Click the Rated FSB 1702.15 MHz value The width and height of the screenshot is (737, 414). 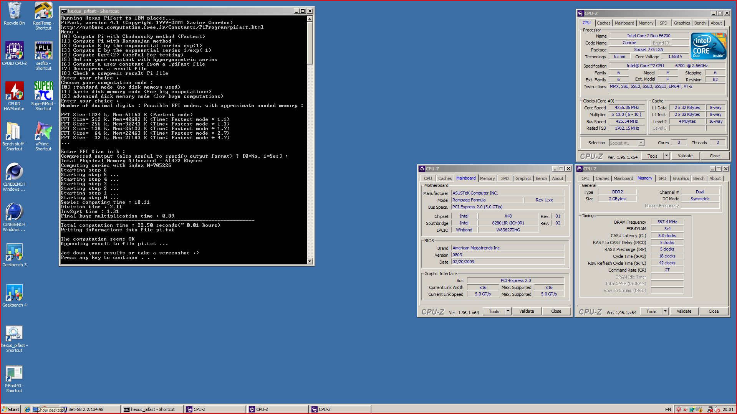[626, 128]
